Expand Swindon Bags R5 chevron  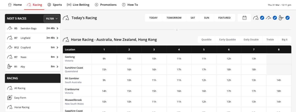[57, 28]
